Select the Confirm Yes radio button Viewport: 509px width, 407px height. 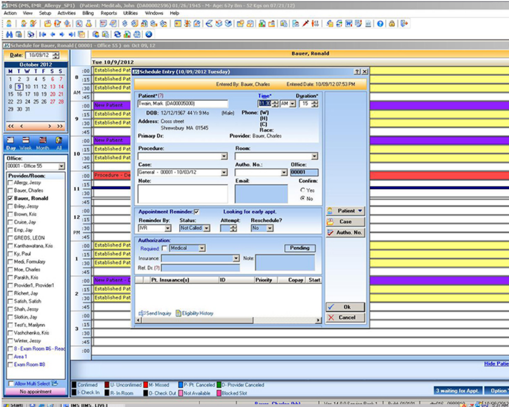coord(303,190)
